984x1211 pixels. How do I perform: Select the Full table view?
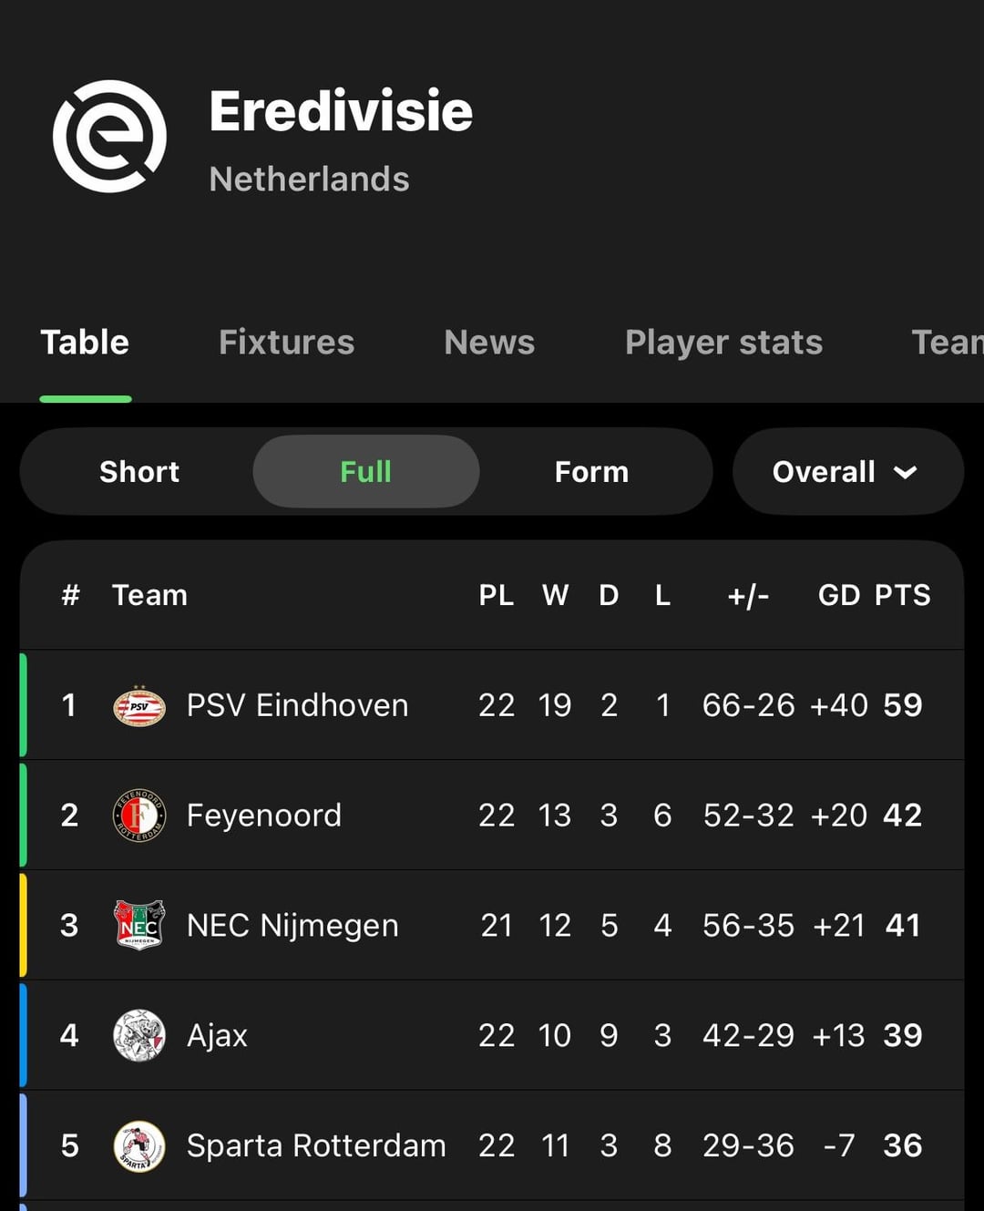point(365,472)
